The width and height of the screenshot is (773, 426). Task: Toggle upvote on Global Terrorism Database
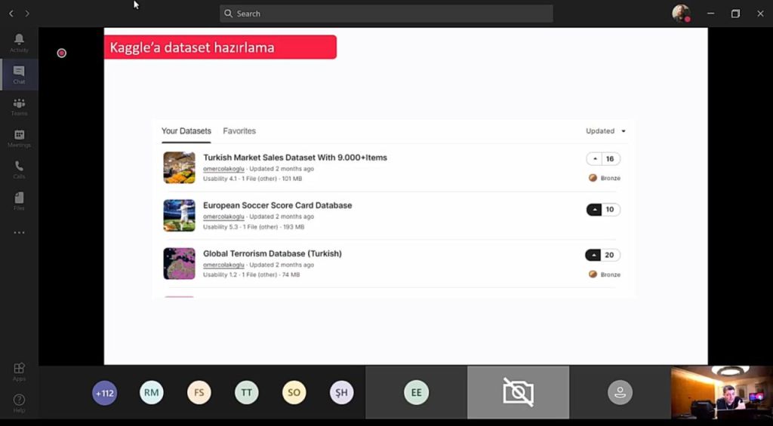coord(595,255)
